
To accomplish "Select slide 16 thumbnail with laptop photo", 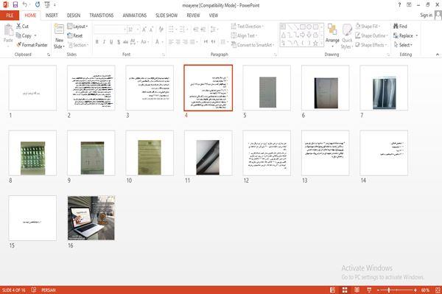I will 91,218.
